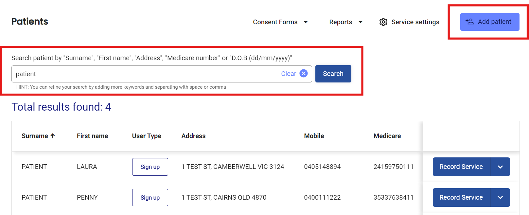Sort by Surname arrow icon
The image size is (529, 215).
[53, 136]
